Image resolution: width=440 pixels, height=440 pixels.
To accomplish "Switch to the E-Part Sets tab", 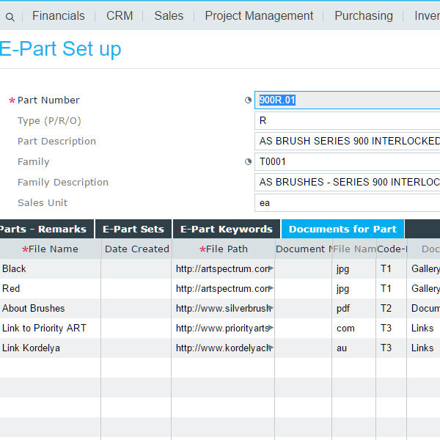I will coord(133,229).
